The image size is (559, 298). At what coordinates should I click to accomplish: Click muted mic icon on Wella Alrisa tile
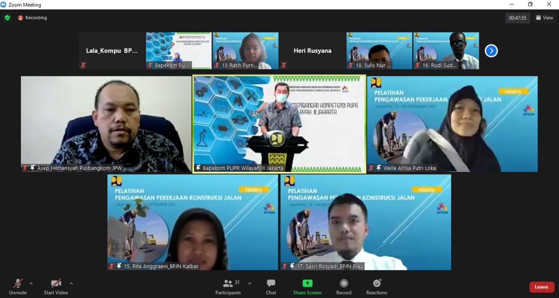pyautogui.click(x=372, y=168)
